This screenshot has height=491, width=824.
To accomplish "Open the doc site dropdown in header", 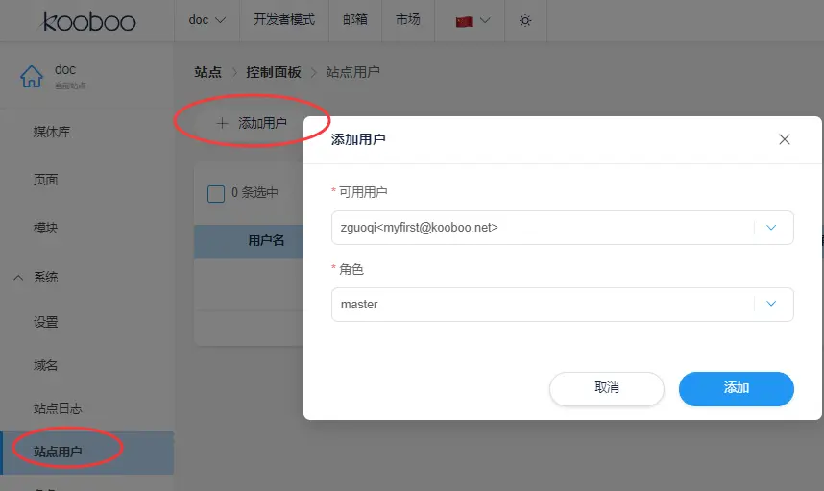I will coord(206,20).
